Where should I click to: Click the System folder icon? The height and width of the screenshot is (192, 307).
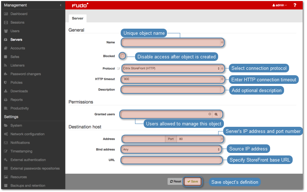pyautogui.click(x=6, y=125)
